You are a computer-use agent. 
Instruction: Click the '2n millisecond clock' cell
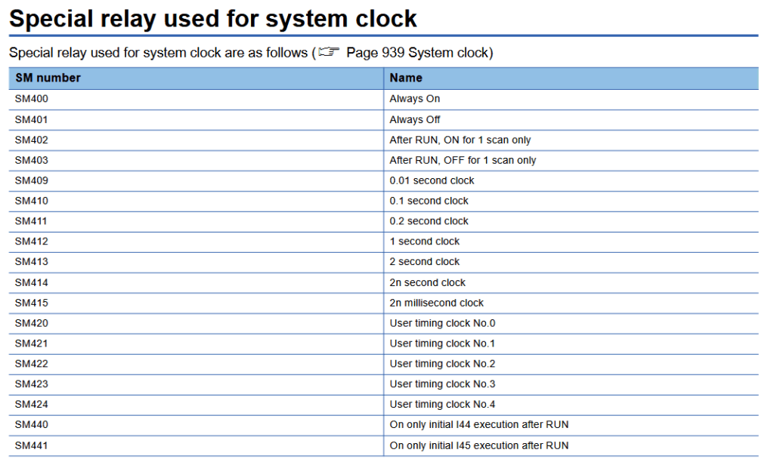click(x=436, y=303)
